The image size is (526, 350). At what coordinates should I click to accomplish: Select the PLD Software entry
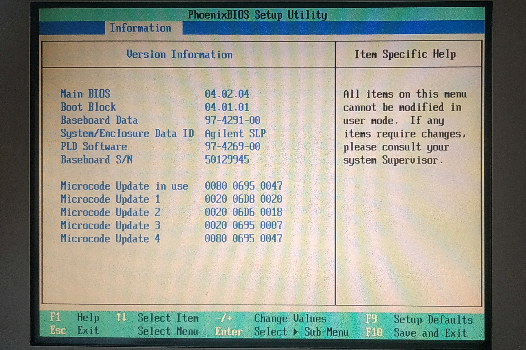pos(94,147)
